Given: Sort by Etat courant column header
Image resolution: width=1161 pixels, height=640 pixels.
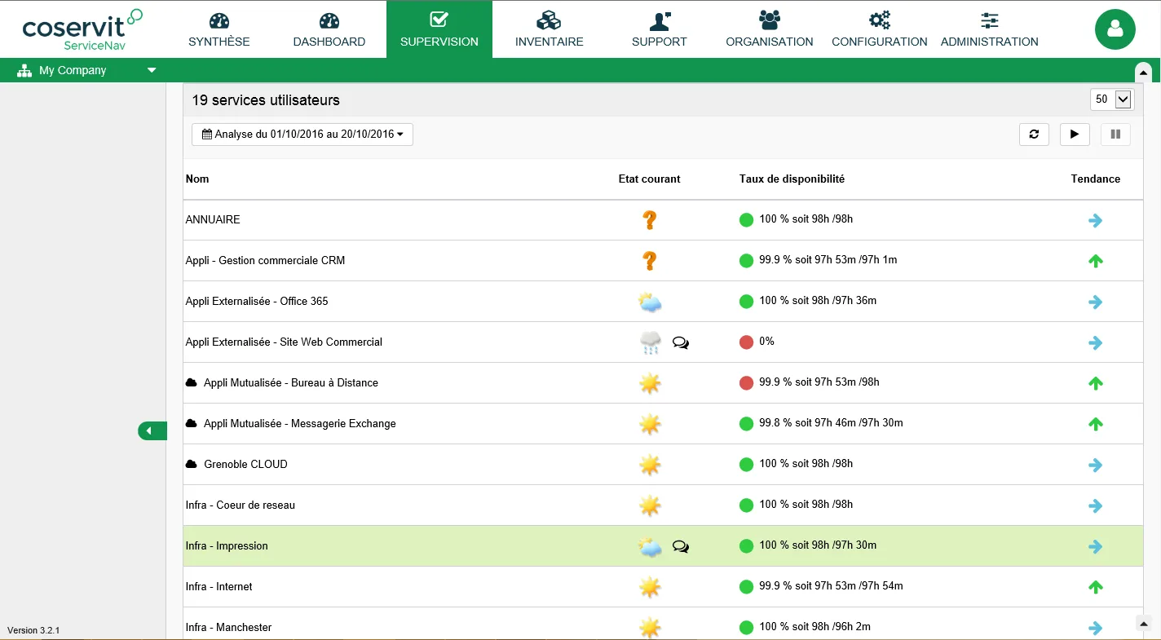Looking at the screenshot, I should [649, 179].
